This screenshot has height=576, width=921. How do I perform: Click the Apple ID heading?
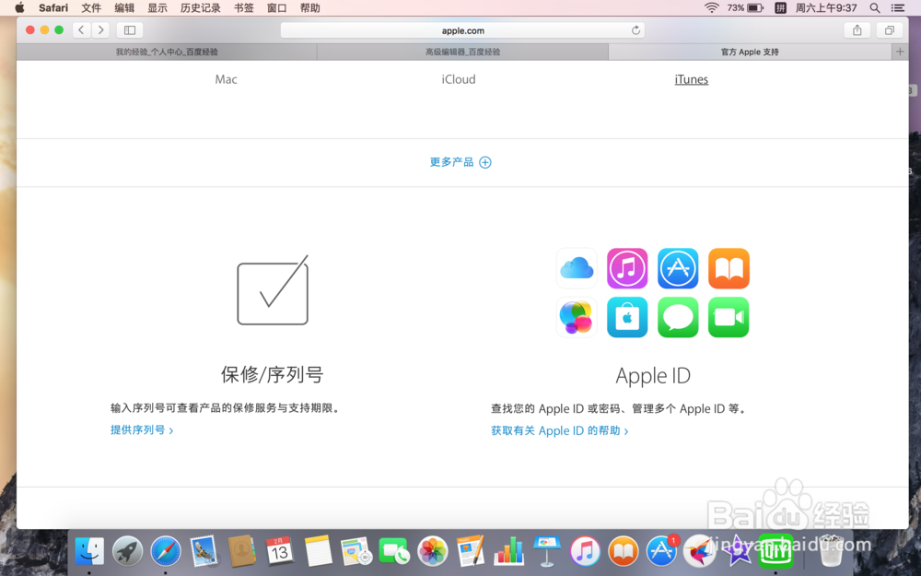point(653,376)
